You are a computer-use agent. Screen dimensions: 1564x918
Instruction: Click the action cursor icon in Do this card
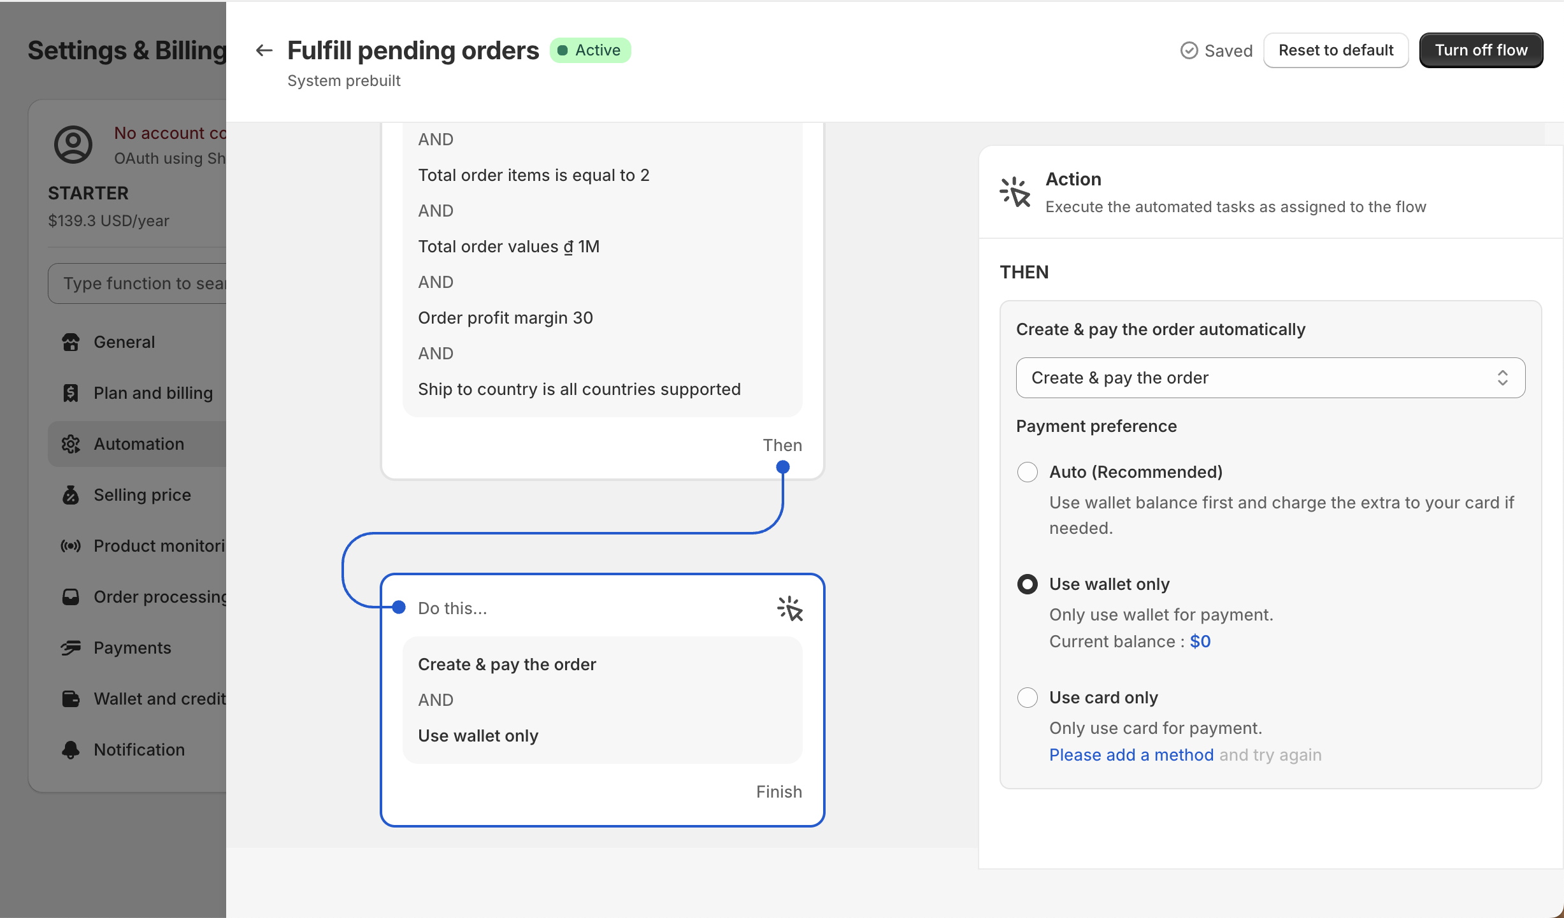790,608
